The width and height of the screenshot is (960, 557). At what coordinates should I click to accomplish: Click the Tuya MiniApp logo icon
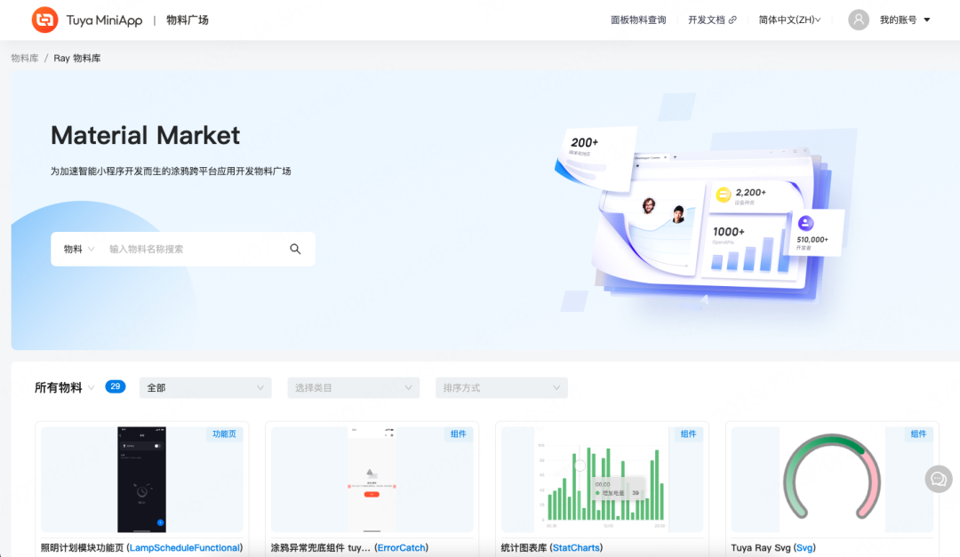(x=44, y=20)
